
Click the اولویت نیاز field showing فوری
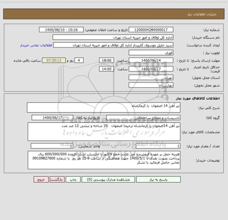[x=151, y=53]
